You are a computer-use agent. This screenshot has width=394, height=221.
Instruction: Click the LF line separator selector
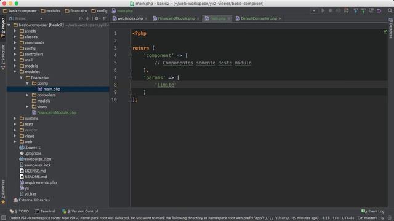[336, 218]
